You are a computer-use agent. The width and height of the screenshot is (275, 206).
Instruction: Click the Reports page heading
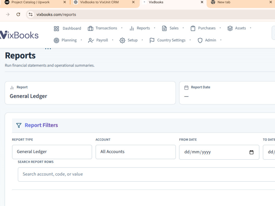coord(20,56)
